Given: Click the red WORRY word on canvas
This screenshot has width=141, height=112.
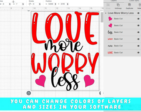Looking at the screenshot, I should [65, 63].
